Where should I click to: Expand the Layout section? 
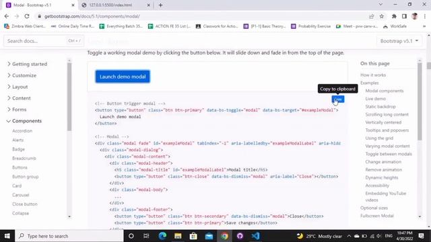[x=18, y=87]
